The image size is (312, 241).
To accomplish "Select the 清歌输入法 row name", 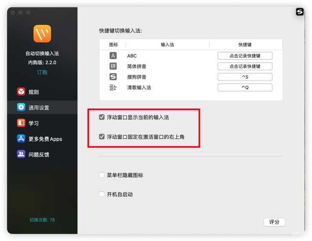I will click(x=139, y=88).
